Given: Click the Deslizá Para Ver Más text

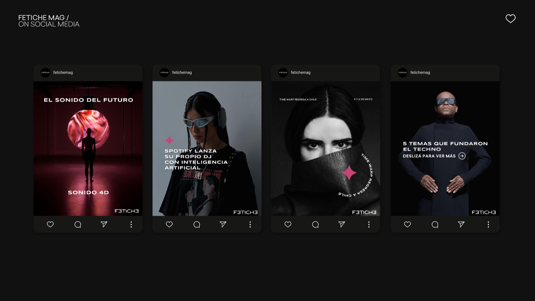Looking at the screenshot, I should (429, 156).
